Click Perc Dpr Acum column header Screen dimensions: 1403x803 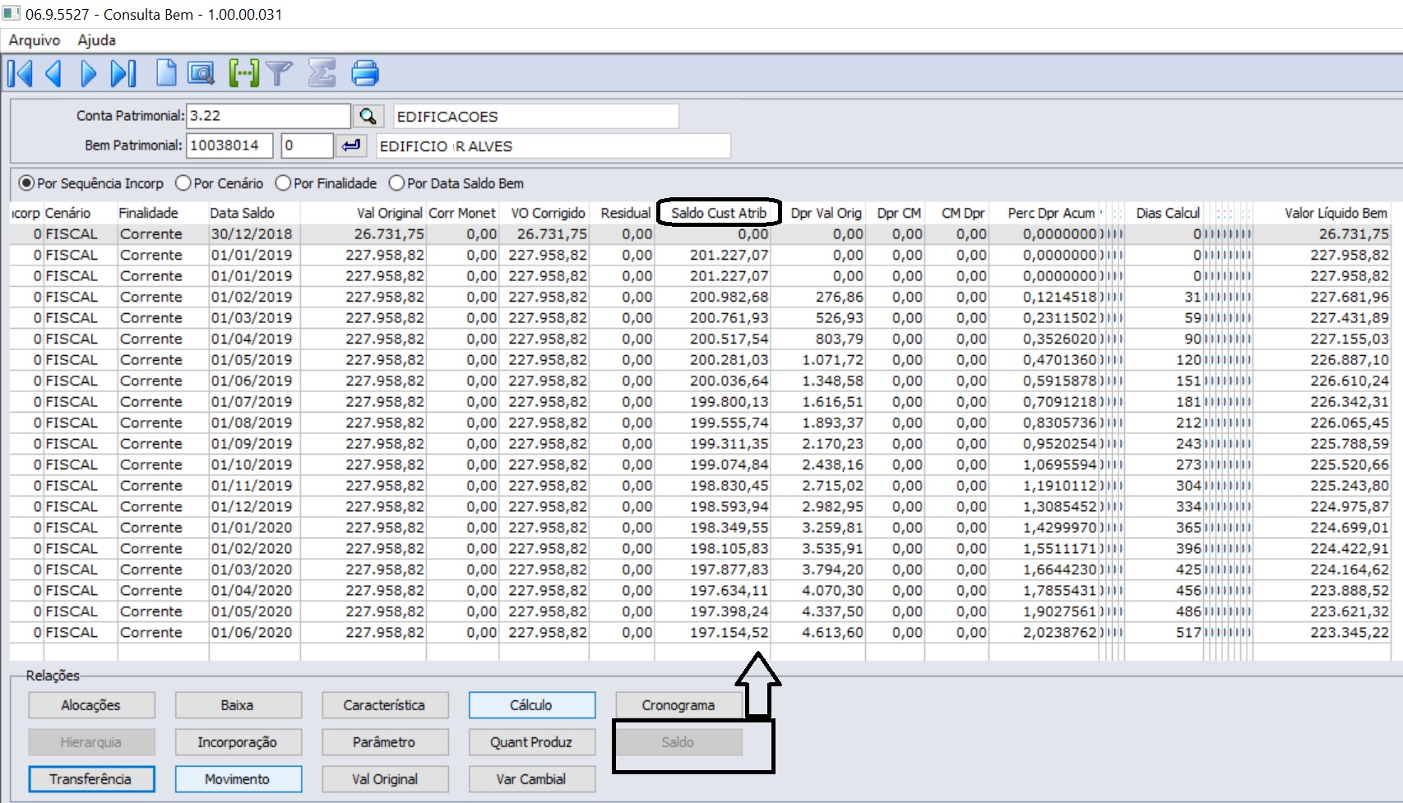click(x=1044, y=213)
